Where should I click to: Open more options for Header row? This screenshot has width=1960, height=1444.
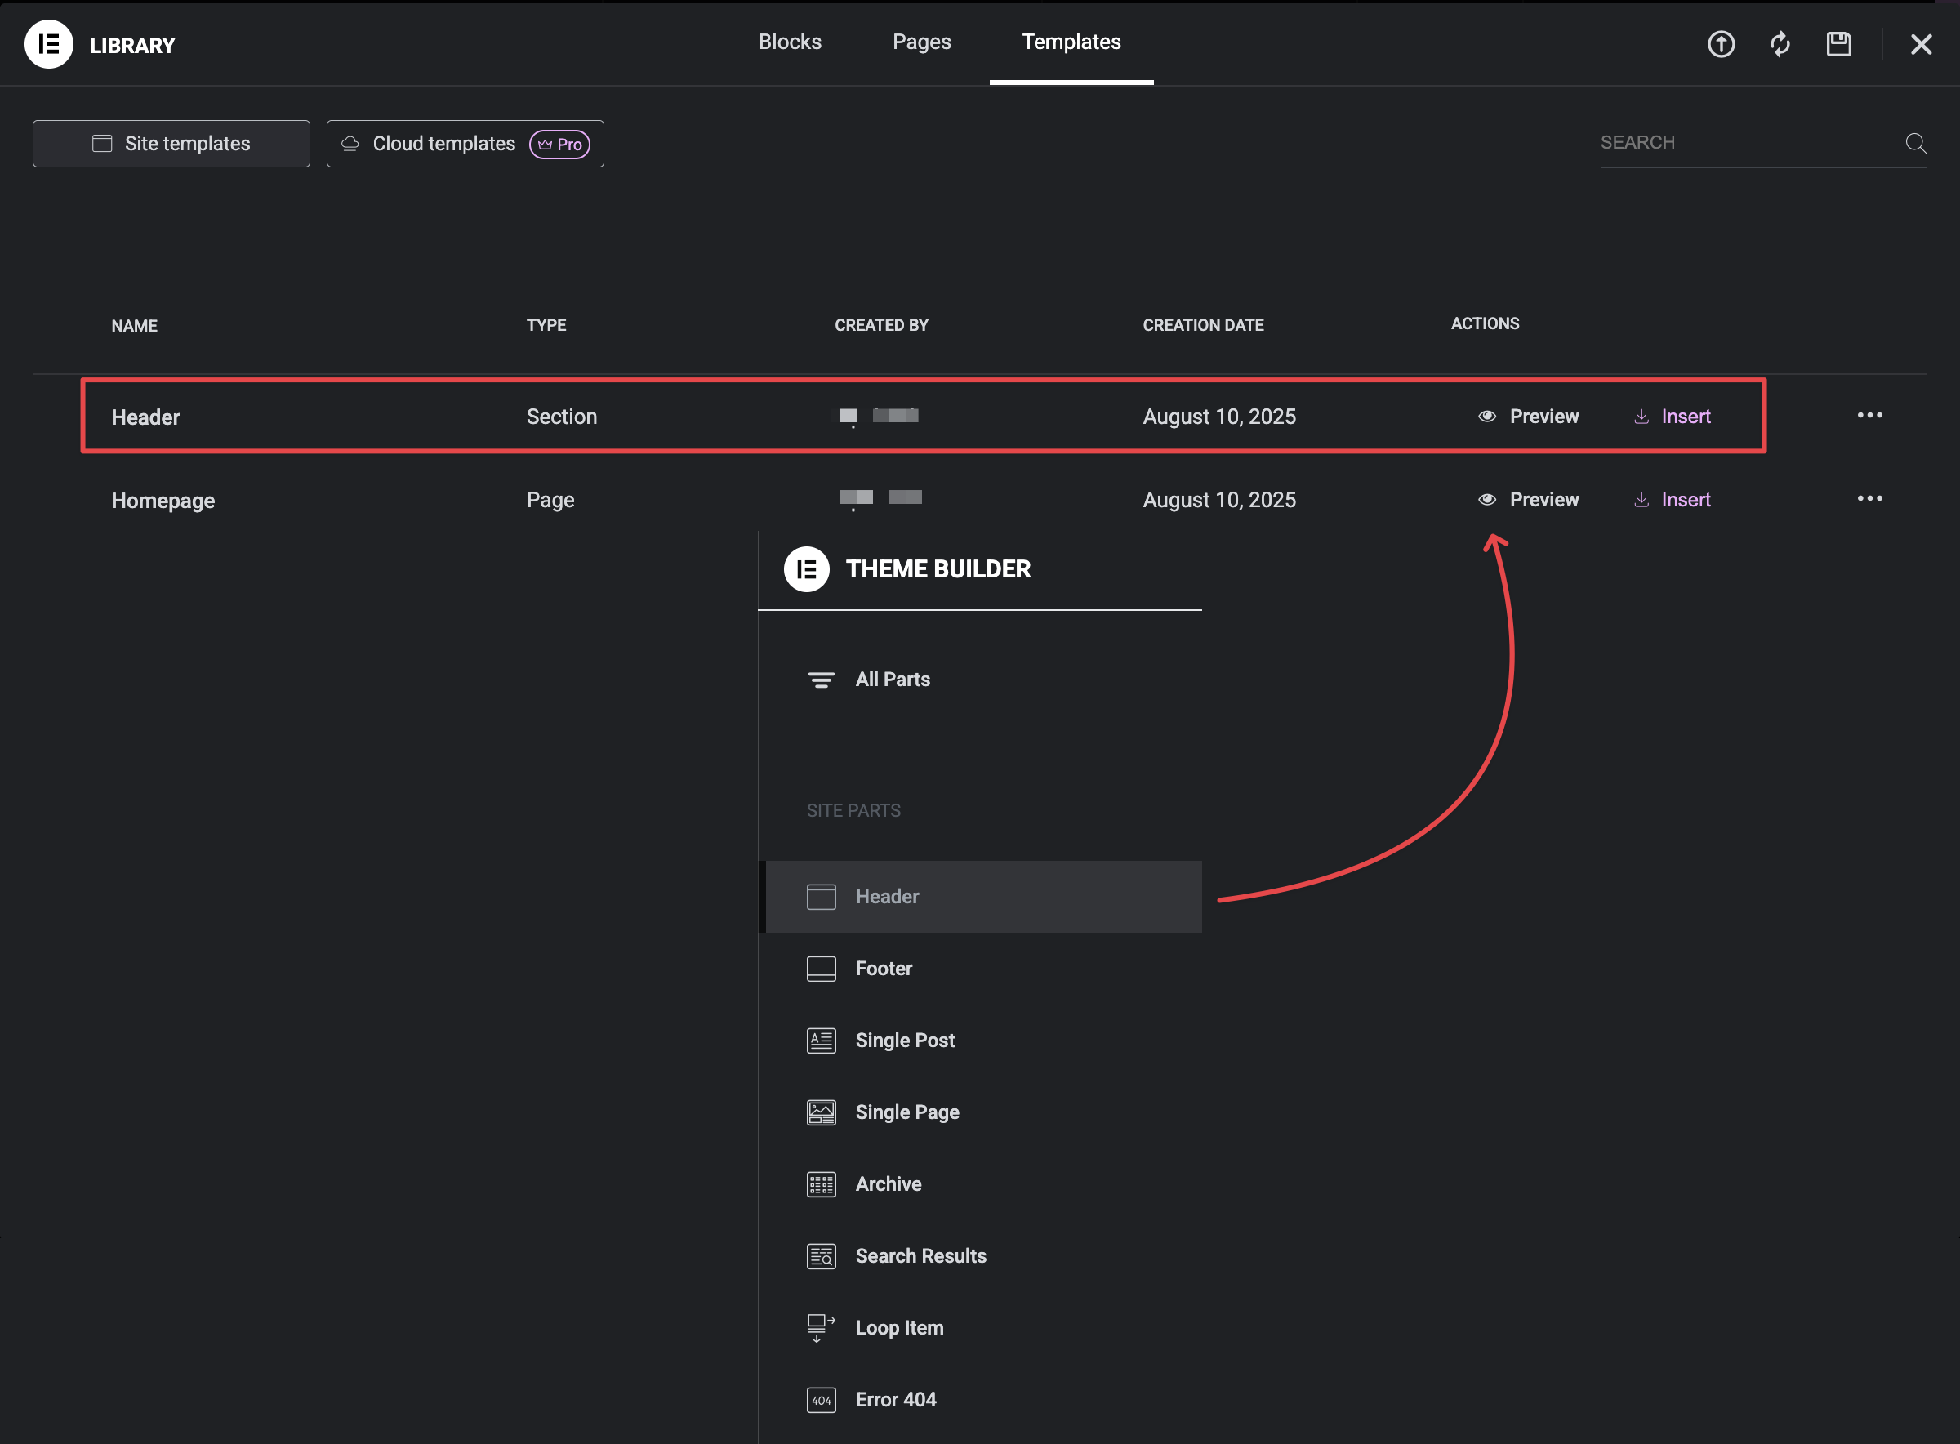pos(1869,415)
